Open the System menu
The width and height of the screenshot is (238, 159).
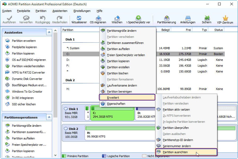click(x=7, y=11)
